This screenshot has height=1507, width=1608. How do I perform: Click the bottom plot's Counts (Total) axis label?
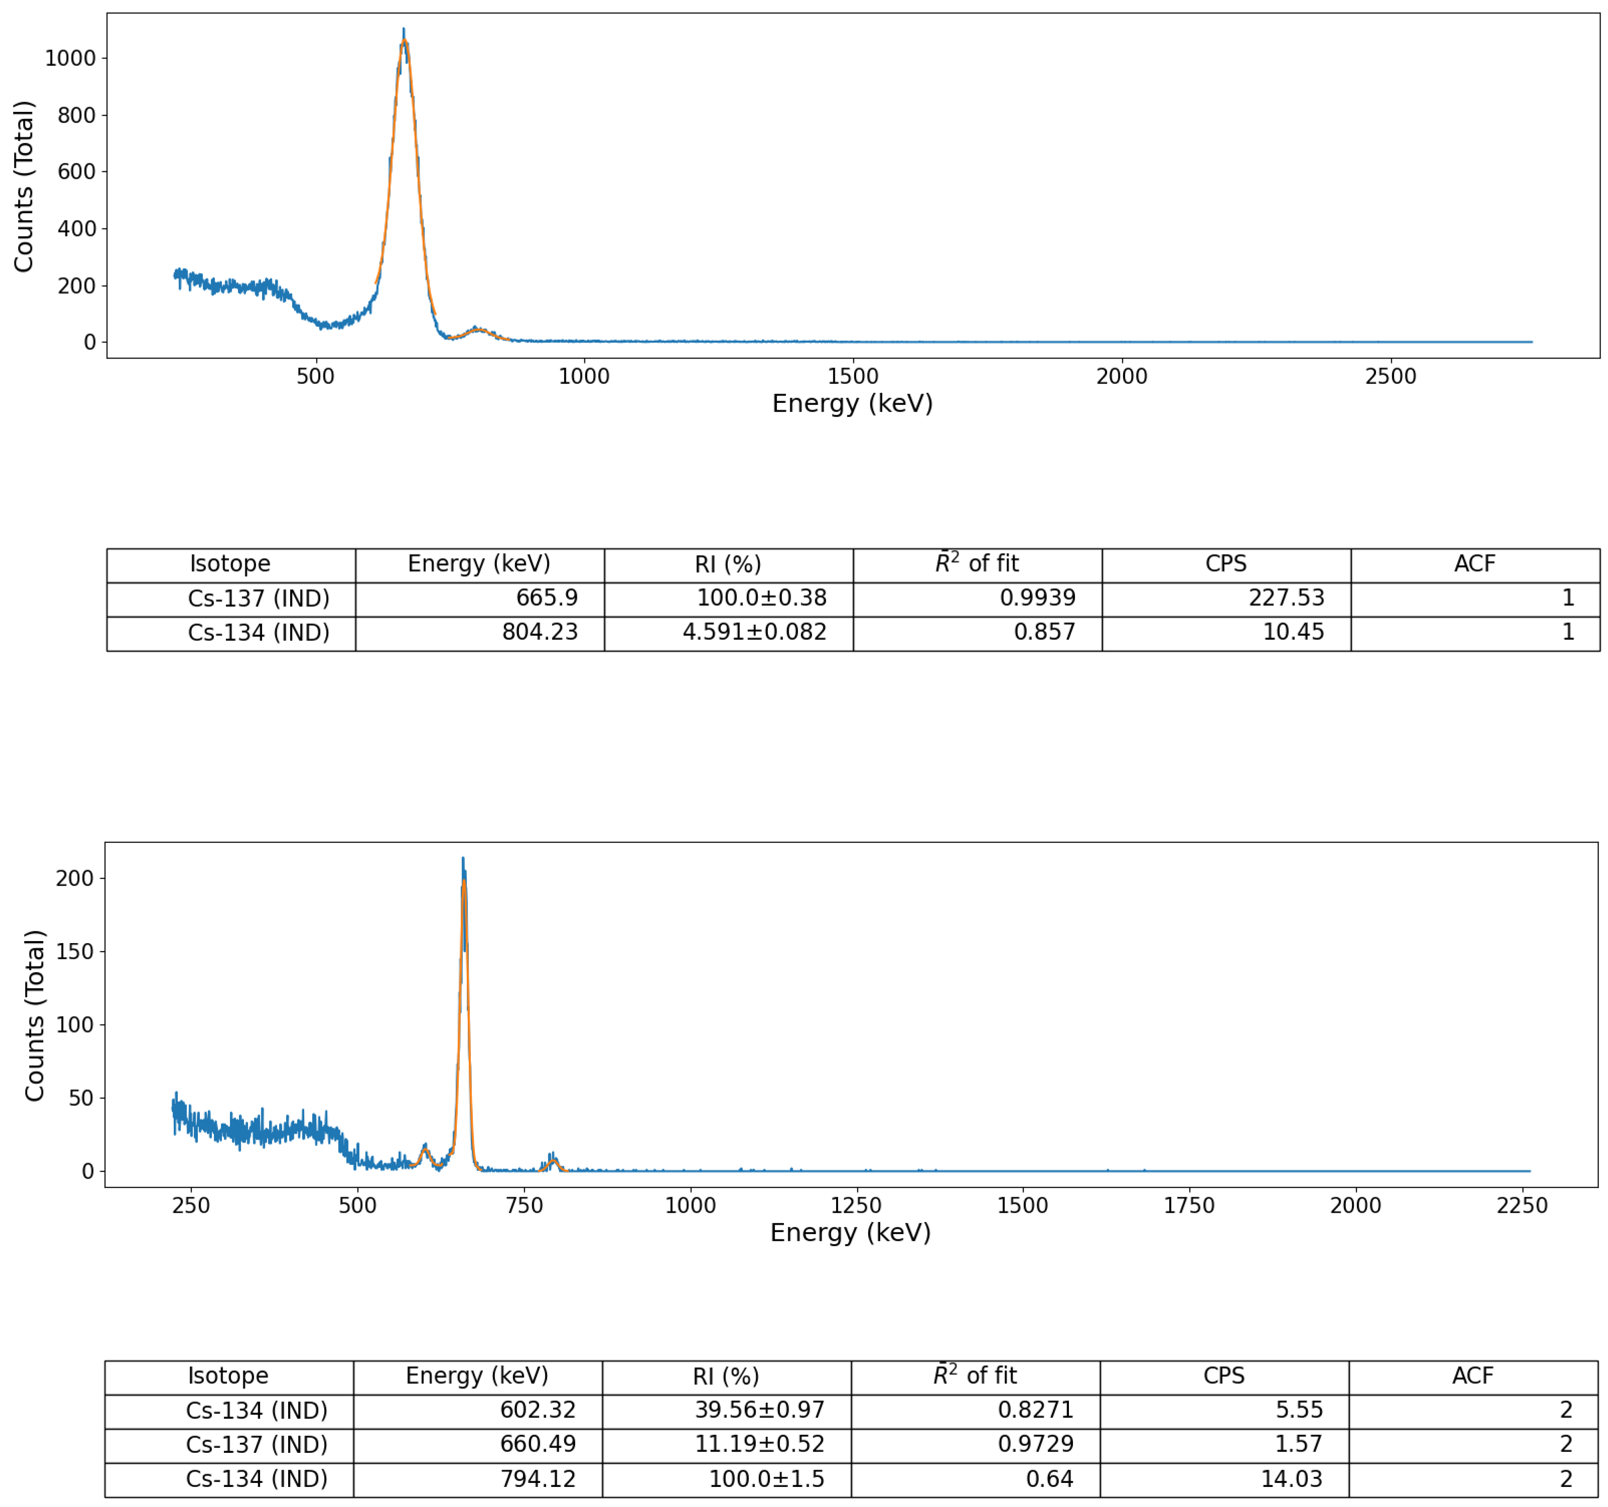(34, 1015)
